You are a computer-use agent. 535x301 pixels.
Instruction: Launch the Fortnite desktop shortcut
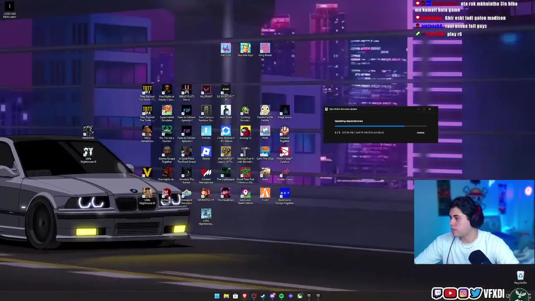point(206,133)
